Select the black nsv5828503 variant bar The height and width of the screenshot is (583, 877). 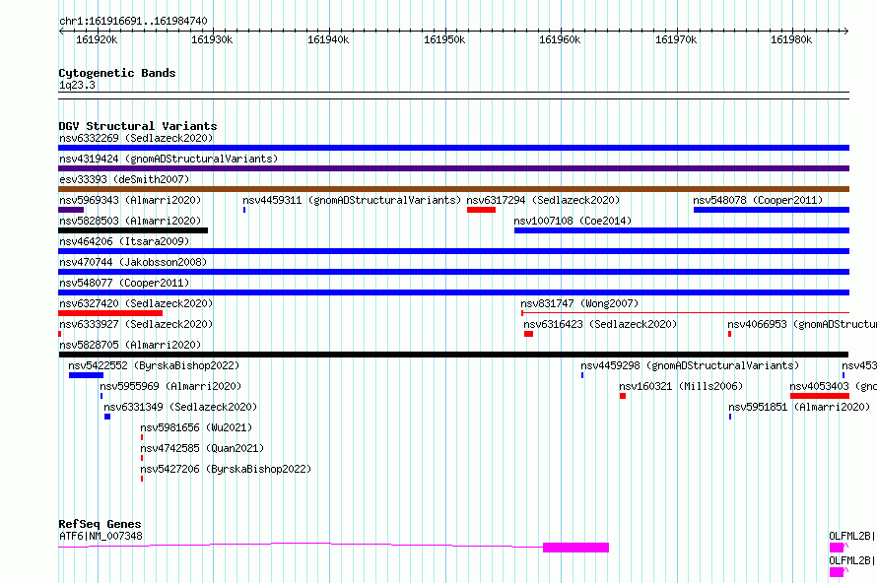pos(133,230)
